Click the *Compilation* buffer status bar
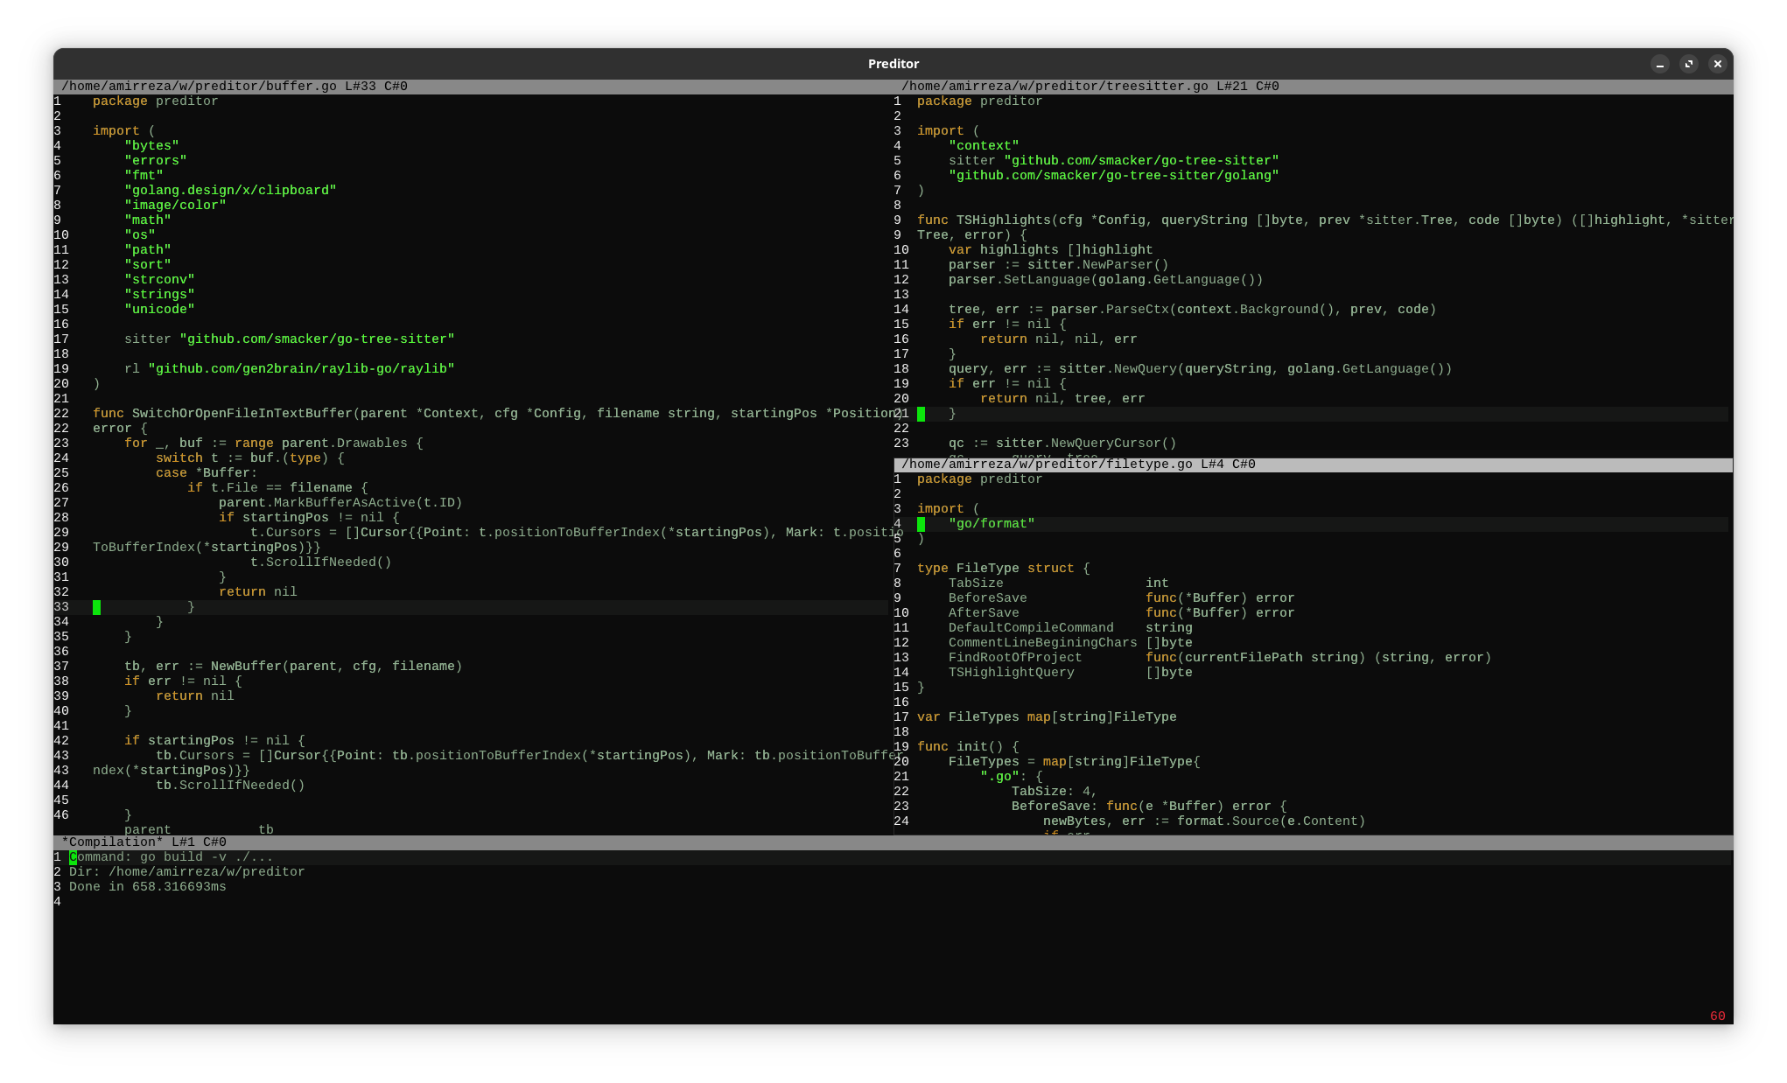 coord(144,842)
